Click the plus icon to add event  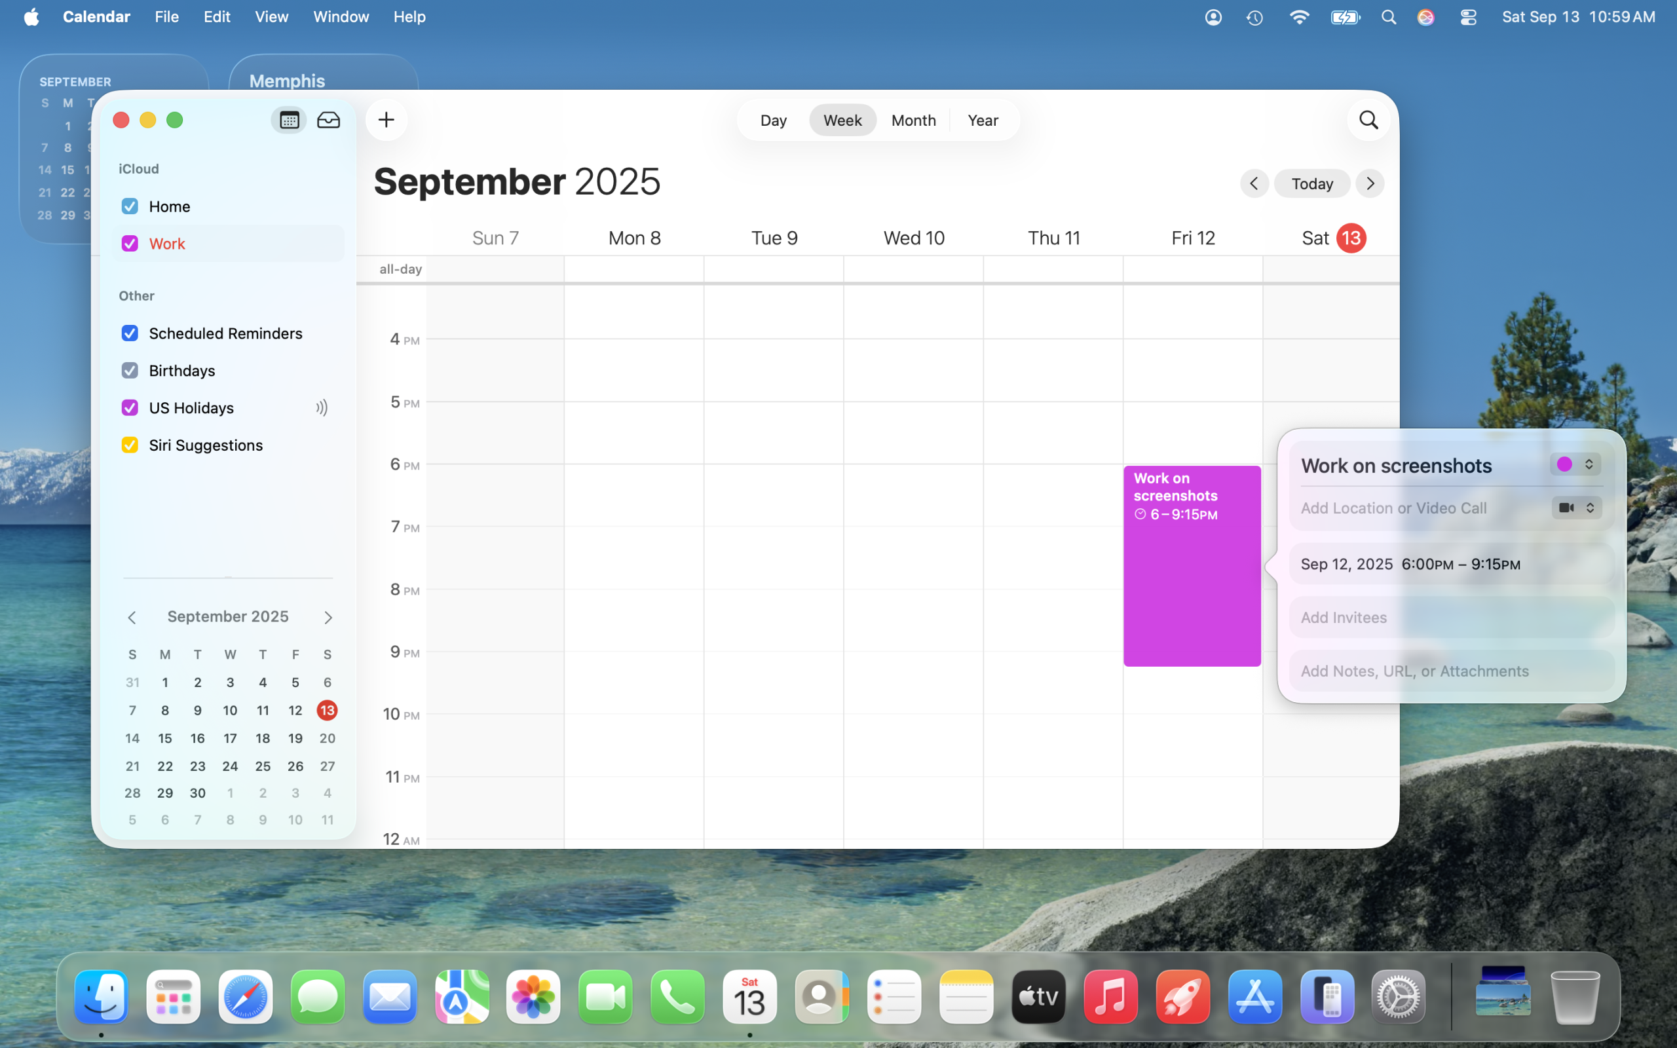(386, 120)
